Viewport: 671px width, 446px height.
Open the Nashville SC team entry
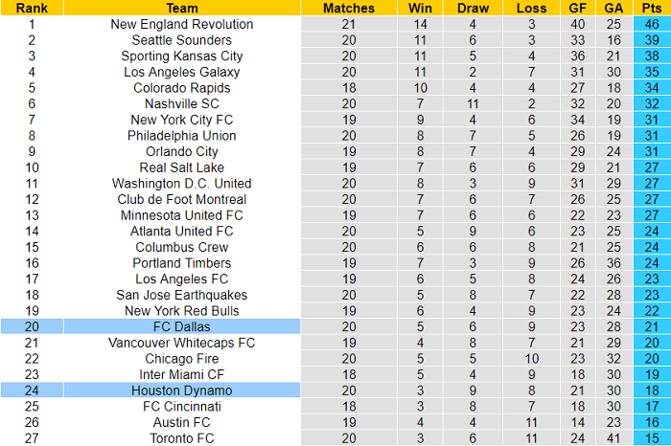182,103
